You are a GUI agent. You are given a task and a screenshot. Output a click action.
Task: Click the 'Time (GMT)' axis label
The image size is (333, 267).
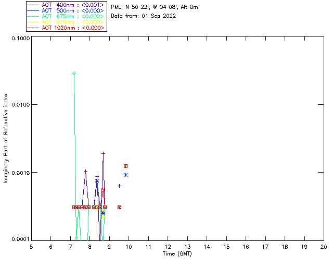click(177, 254)
